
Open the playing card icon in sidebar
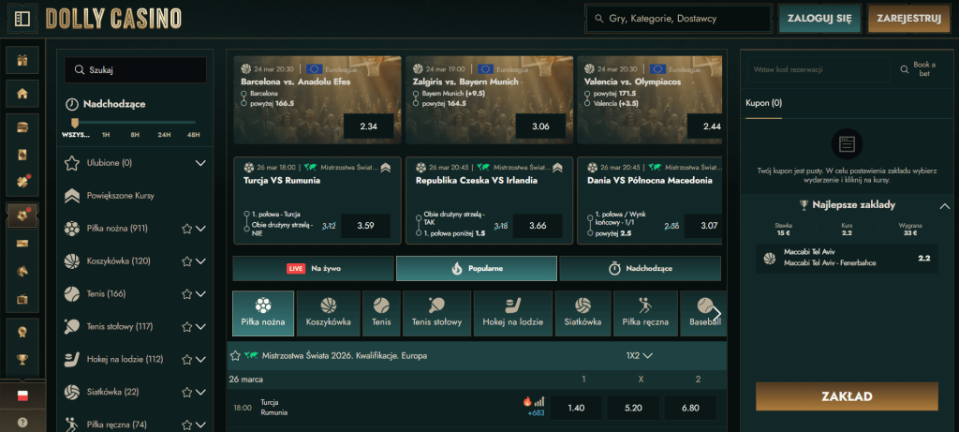coord(22,155)
